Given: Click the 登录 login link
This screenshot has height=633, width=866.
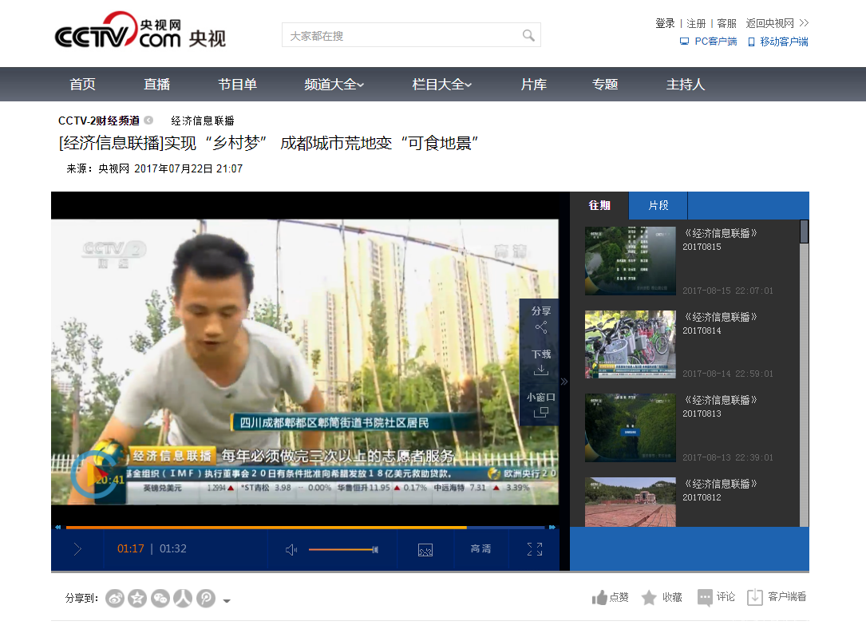Looking at the screenshot, I should point(665,23).
